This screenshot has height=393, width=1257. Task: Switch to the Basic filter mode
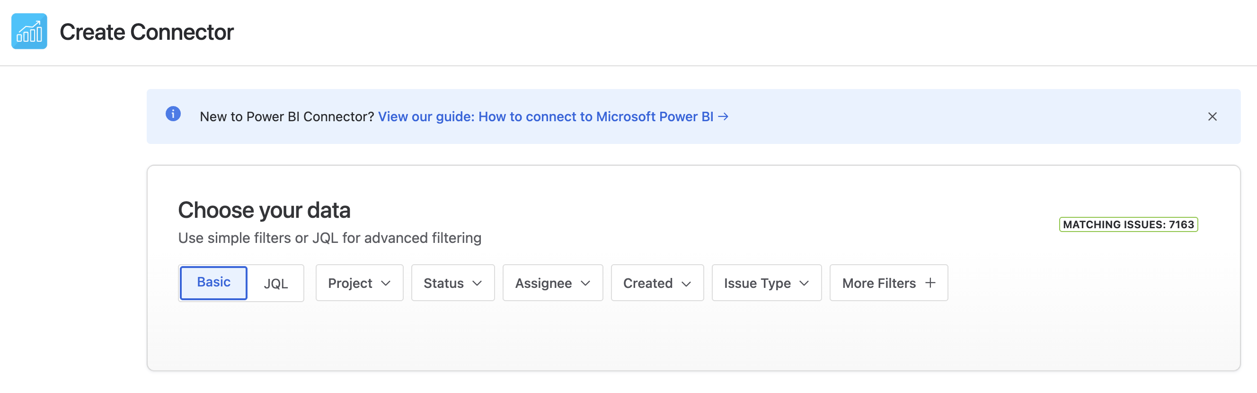[214, 283]
